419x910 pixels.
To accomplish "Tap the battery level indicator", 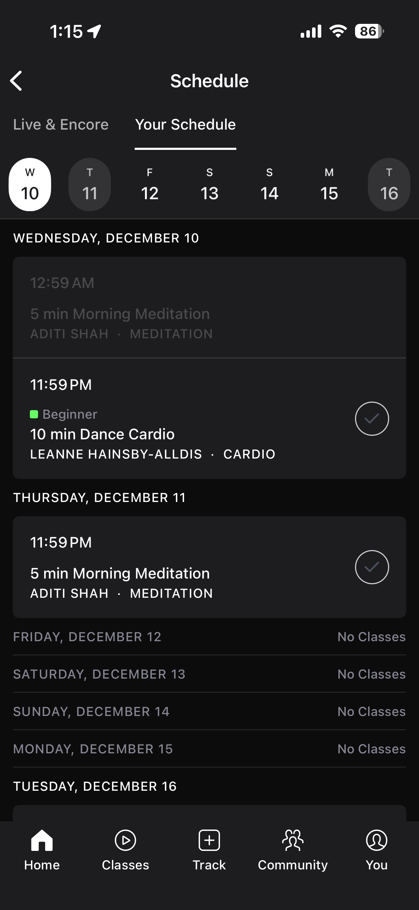I will pos(369,31).
